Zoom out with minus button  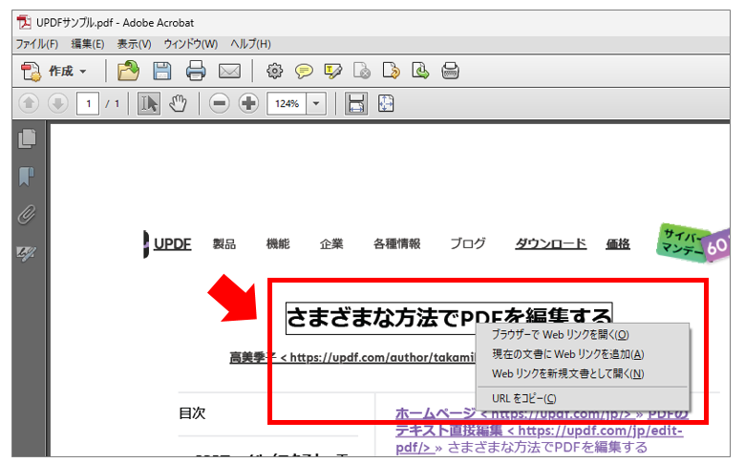219,103
